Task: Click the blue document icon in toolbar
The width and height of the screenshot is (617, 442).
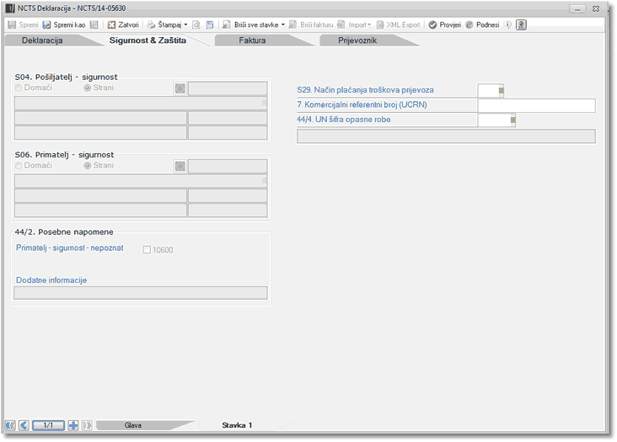Action: [210, 24]
